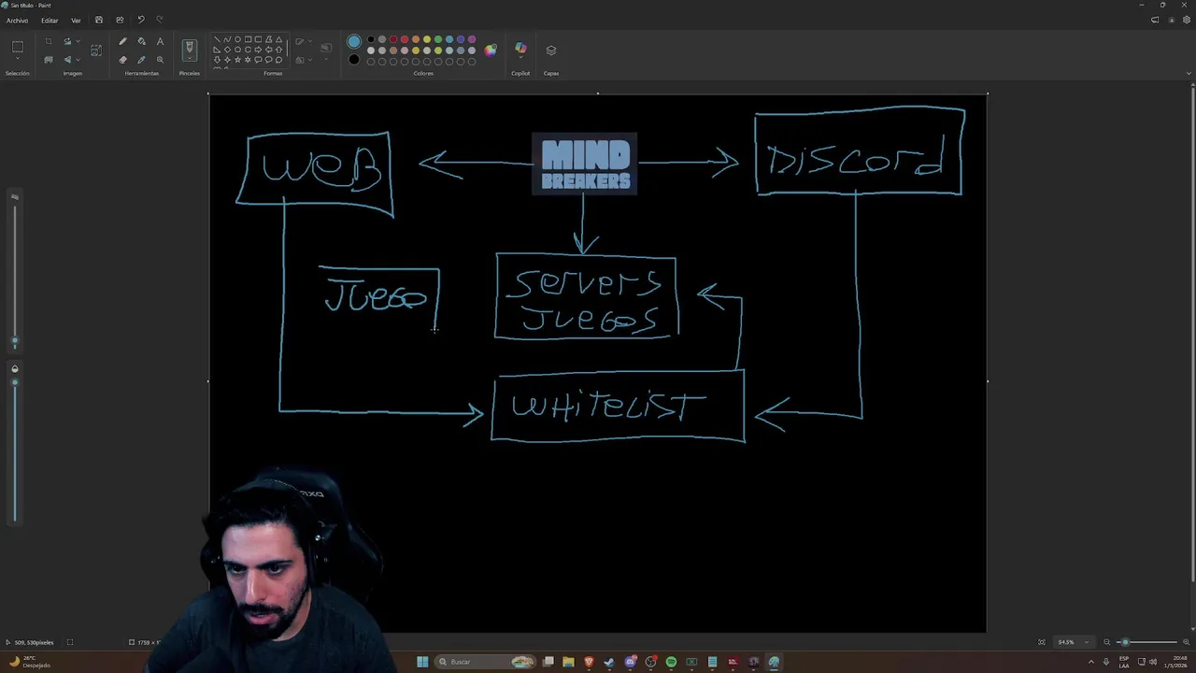1196x673 pixels.
Task: Click the zoom out minus icon
Action: (1107, 642)
